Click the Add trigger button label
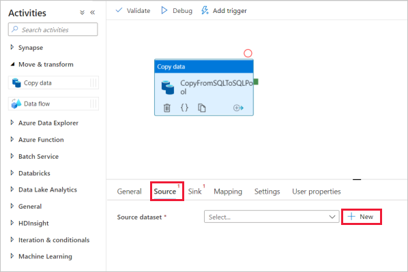Image resolution: width=408 pixels, height=272 pixels. click(x=230, y=11)
